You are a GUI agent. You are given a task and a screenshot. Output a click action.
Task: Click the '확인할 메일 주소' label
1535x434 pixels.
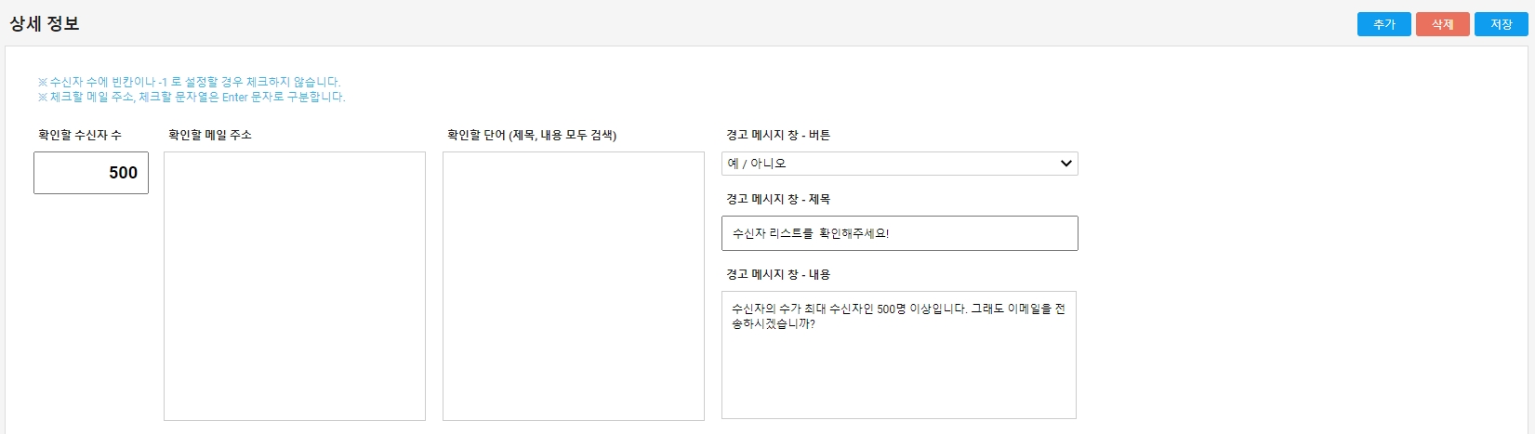210,135
